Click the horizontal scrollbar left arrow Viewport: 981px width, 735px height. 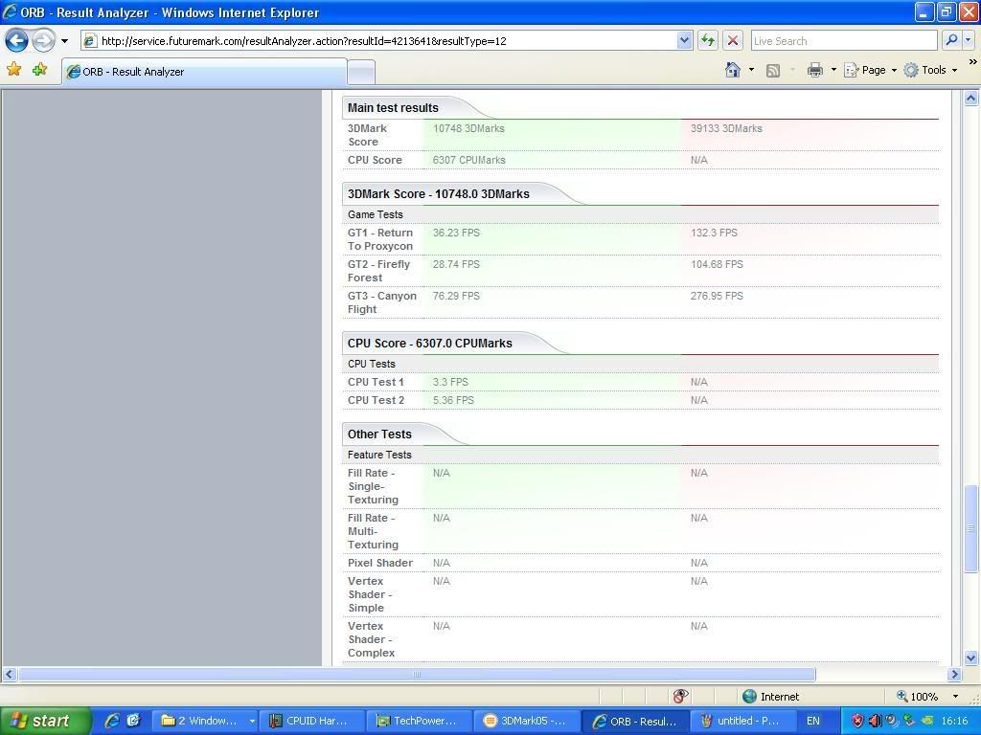(9, 675)
